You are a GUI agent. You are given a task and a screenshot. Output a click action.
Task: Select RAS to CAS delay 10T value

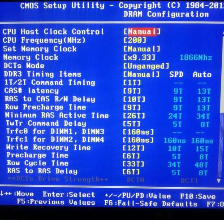coord(134,99)
